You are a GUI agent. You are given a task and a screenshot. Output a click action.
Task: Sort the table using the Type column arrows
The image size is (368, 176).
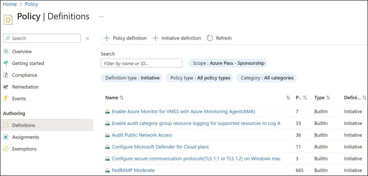328,98
